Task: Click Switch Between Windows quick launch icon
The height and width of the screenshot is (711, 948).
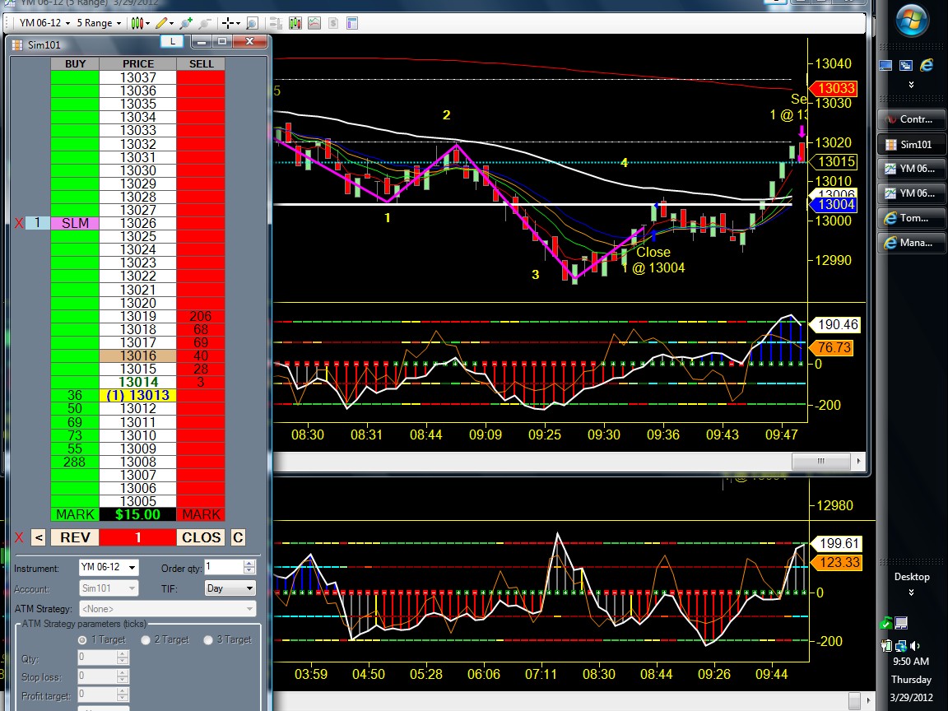Action: click(x=906, y=65)
